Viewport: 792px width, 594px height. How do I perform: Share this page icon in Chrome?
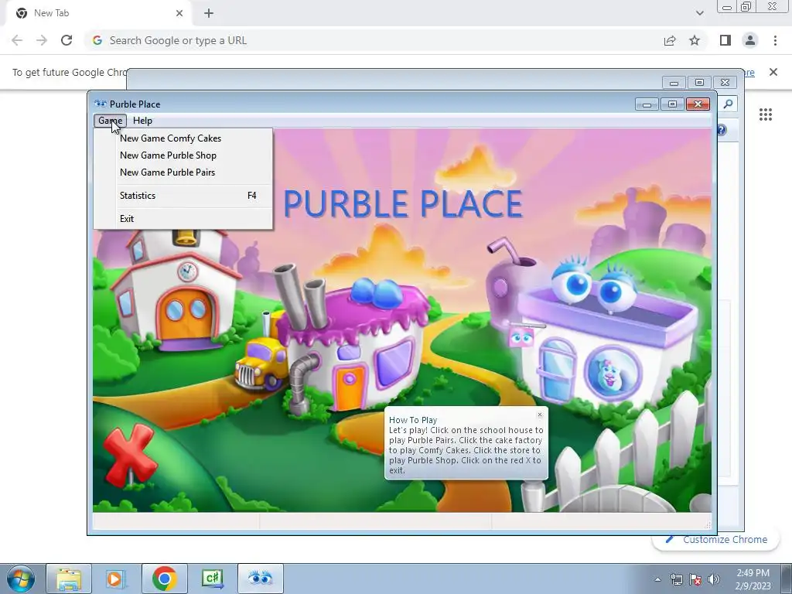point(670,40)
